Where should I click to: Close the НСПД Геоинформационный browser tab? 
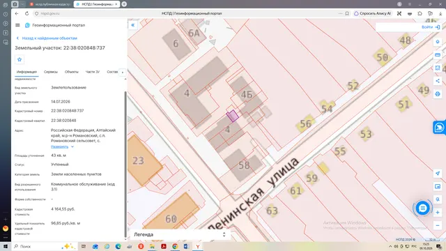tap(116, 4)
